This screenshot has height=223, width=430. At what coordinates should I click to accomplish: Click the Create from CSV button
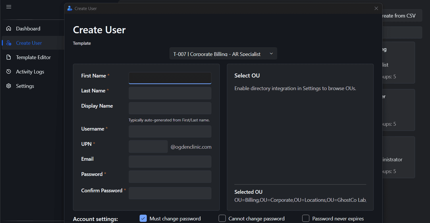[402, 15]
